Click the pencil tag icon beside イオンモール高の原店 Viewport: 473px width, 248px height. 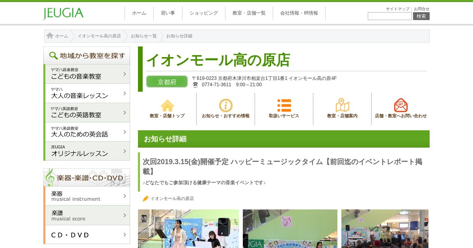coord(145,199)
